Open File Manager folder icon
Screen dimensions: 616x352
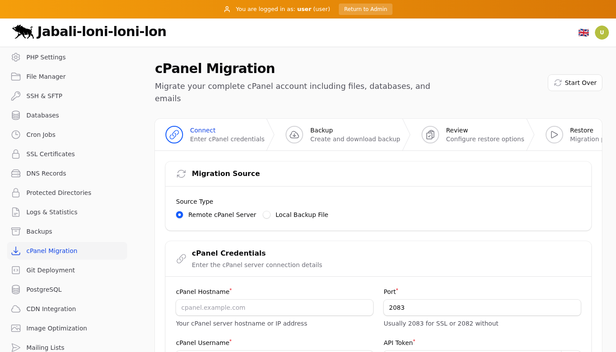(x=16, y=77)
